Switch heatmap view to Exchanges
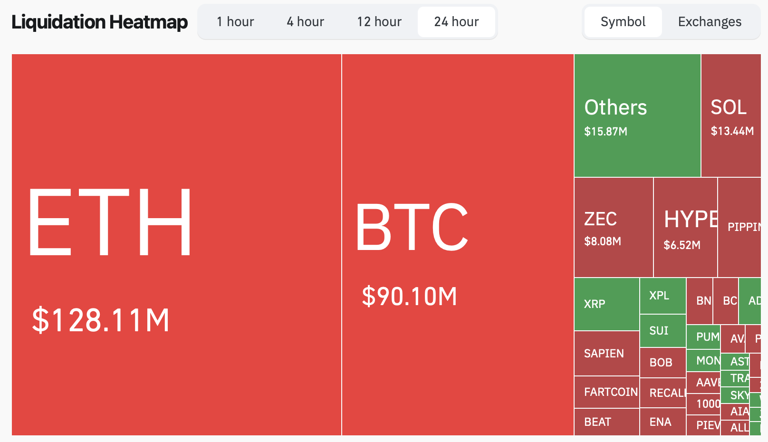Viewport: 768px width, 442px height. coord(710,22)
